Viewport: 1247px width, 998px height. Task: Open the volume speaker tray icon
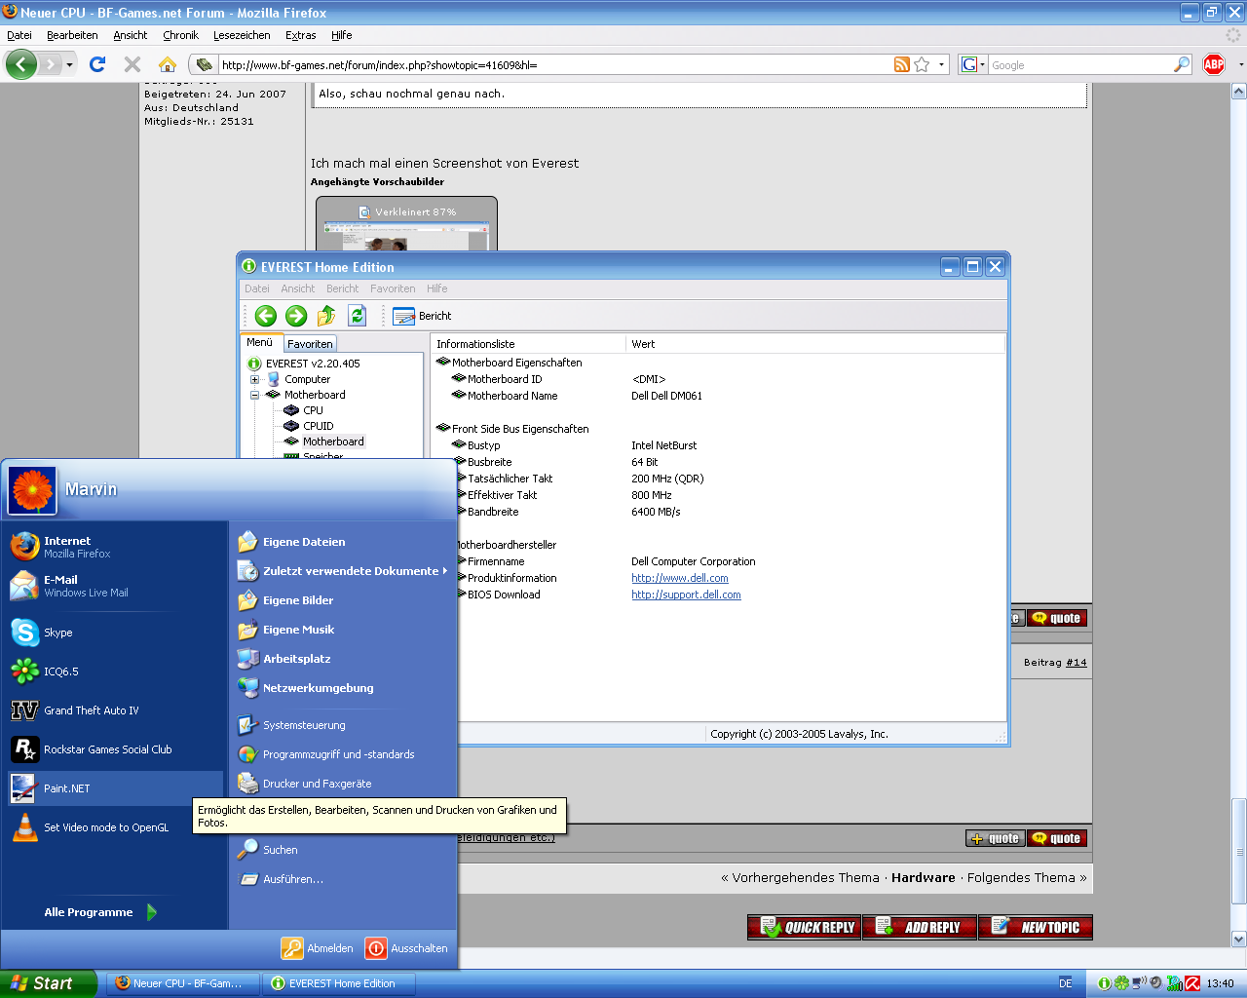coord(1156,983)
